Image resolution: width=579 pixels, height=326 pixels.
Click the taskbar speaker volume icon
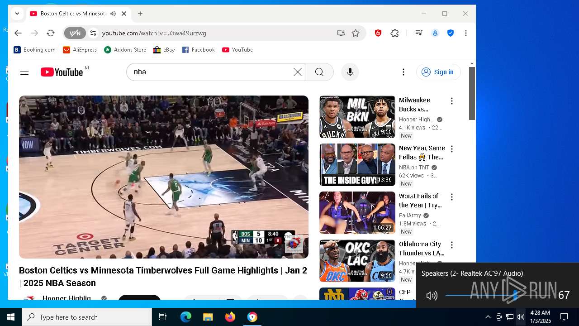521,317
